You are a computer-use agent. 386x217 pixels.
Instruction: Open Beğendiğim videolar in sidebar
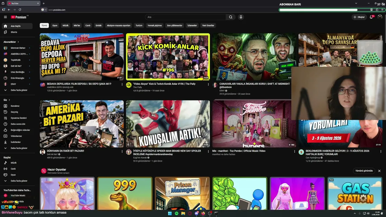point(17,130)
